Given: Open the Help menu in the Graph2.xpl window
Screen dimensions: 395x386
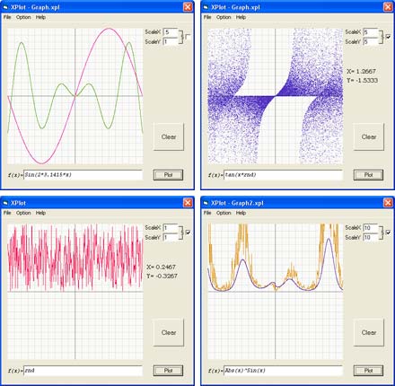Looking at the screenshot, I should tap(241, 213).
